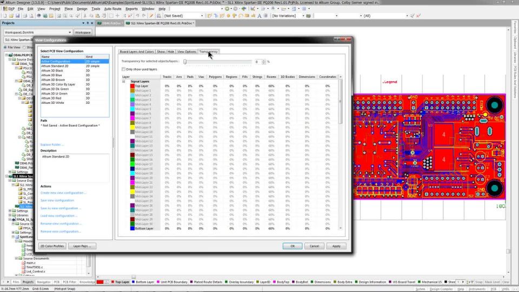This screenshot has width=519, height=292.
Task: Click the Cancel button
Action: point(314,246)
